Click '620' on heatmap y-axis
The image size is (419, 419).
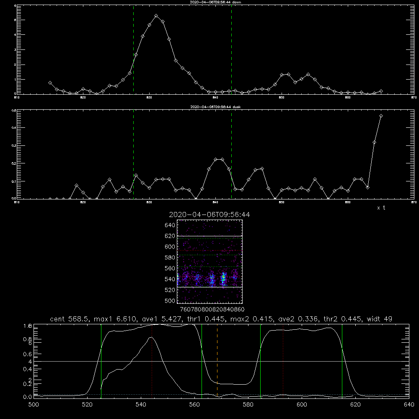click(x=170, y=236)
